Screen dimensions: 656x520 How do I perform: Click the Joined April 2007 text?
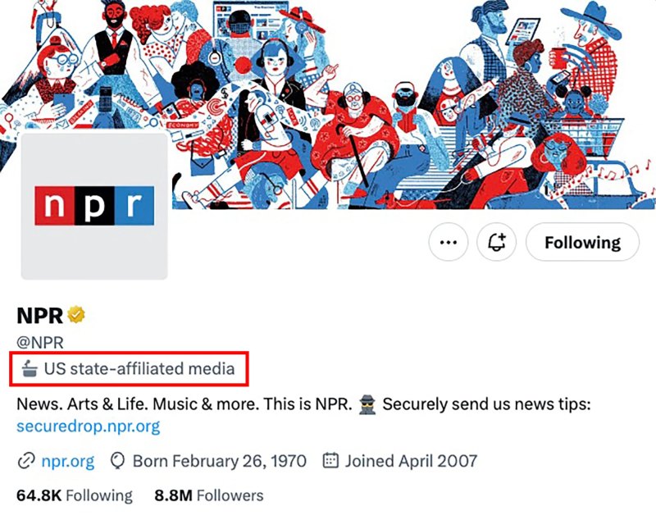[x=411, y=461]
